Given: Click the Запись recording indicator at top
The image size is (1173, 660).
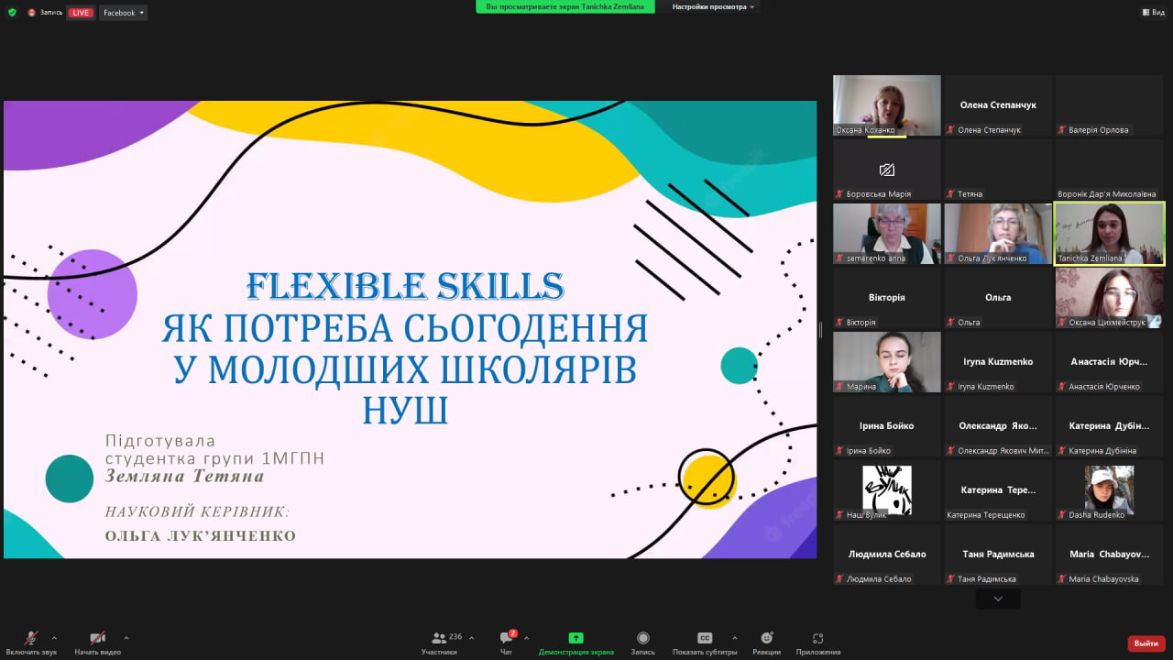Looking at the screenshot, I should tap(43, 12).
